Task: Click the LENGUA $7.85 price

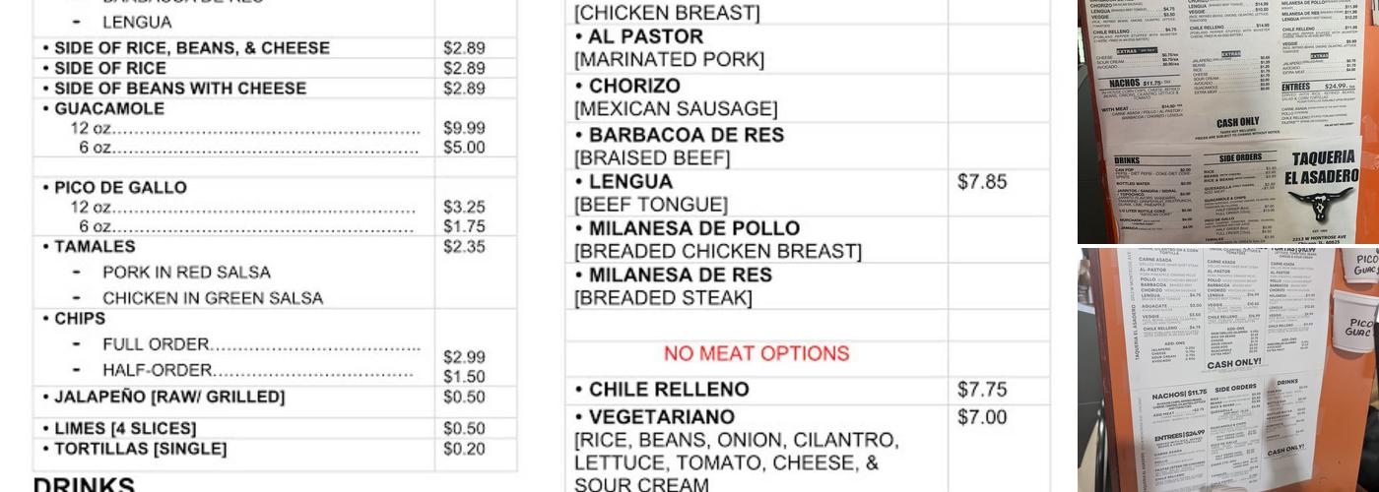Action: point(982,182)
